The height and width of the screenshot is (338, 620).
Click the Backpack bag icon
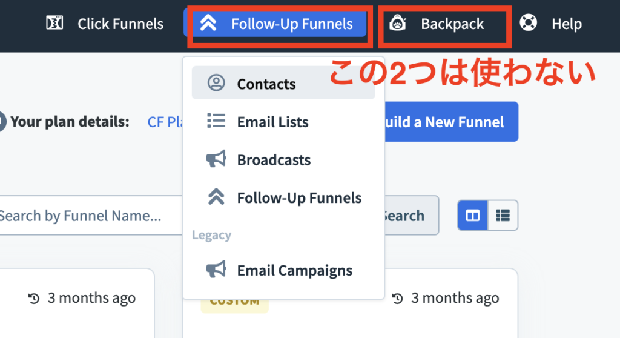[x=398, y=23]
